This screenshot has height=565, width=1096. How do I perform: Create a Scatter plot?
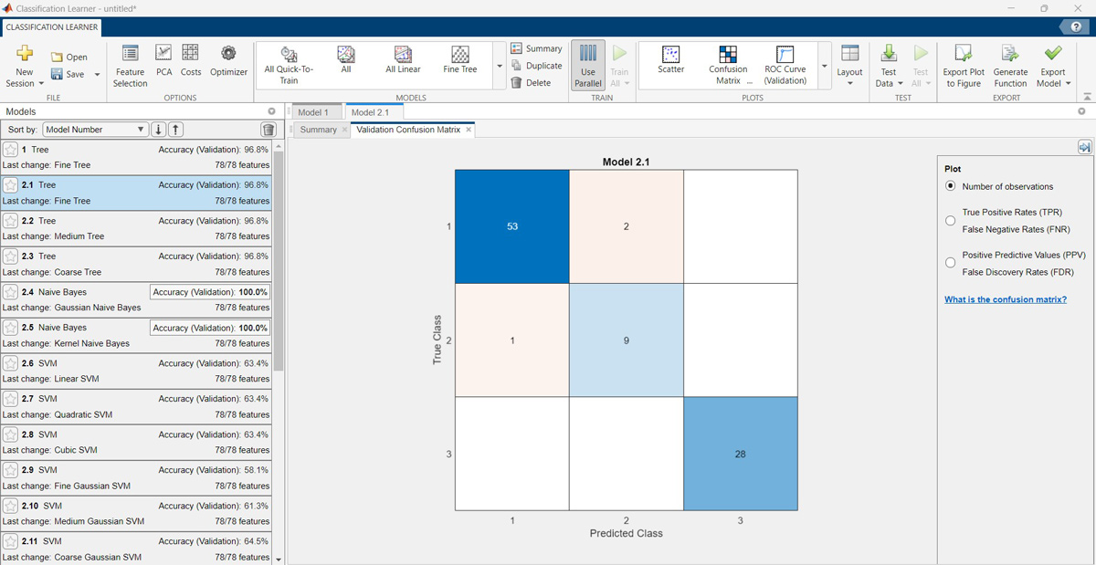(670, 61)
